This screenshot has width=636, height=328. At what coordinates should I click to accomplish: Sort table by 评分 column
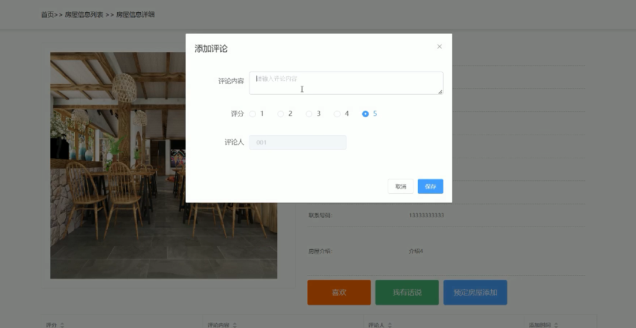[x=62, y=324]
